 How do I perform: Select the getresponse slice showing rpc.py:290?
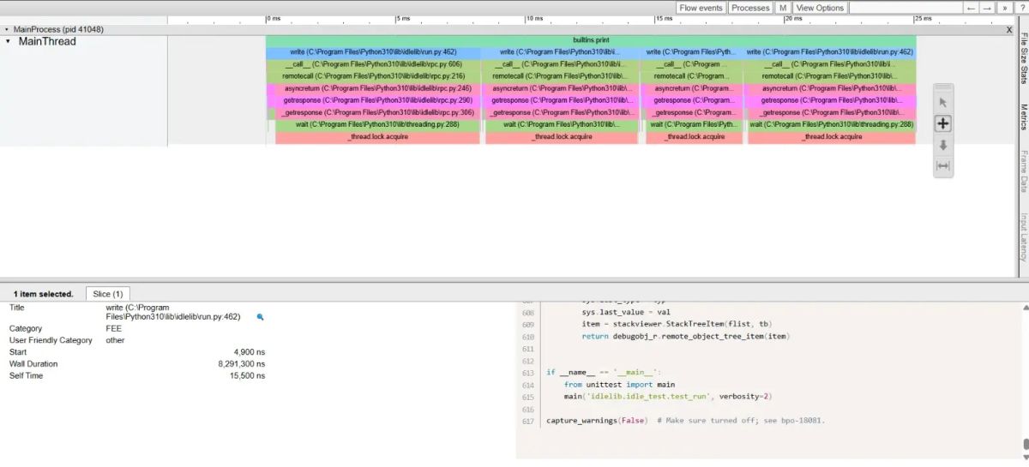[x=373, y=100]
